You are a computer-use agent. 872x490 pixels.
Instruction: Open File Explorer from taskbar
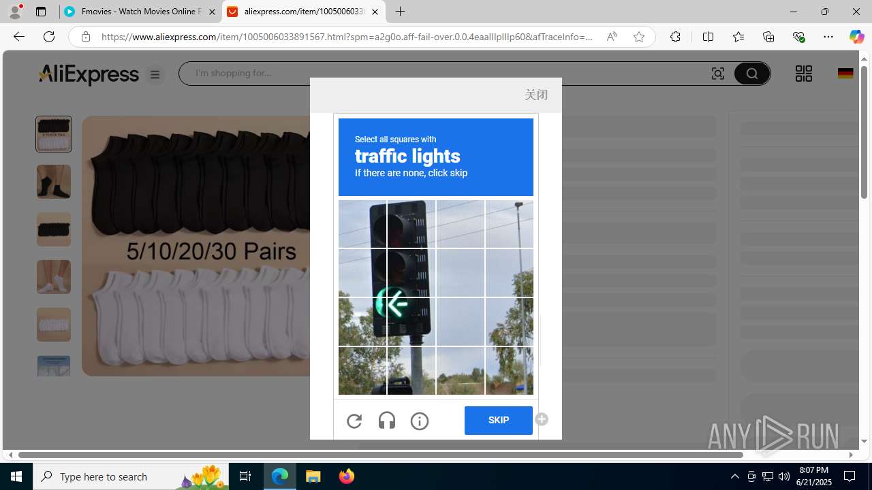313,476
